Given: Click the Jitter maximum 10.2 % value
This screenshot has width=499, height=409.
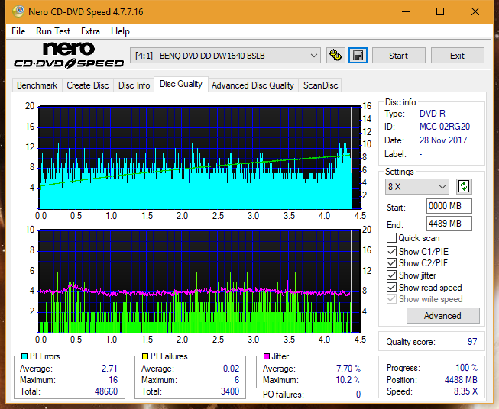Looking at the screenshot, I should coord(348,380).
